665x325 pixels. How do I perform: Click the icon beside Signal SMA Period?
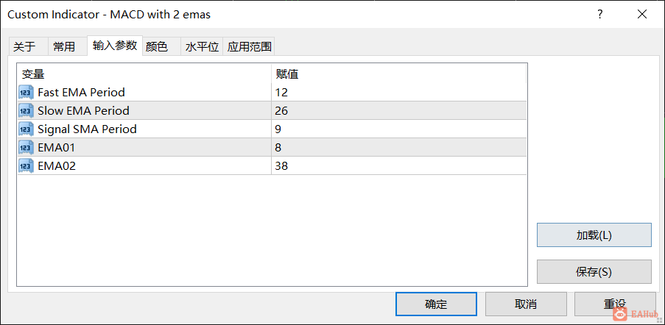tap(27, 129)
